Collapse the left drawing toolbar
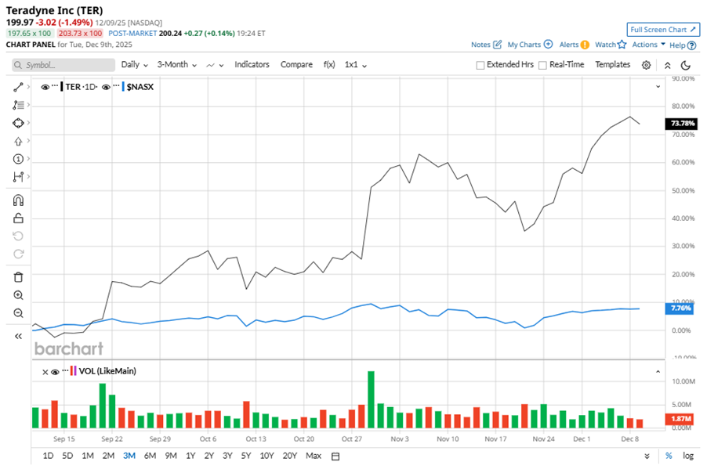The height and width of the screenshot is (469, 707). coord(18,336)
